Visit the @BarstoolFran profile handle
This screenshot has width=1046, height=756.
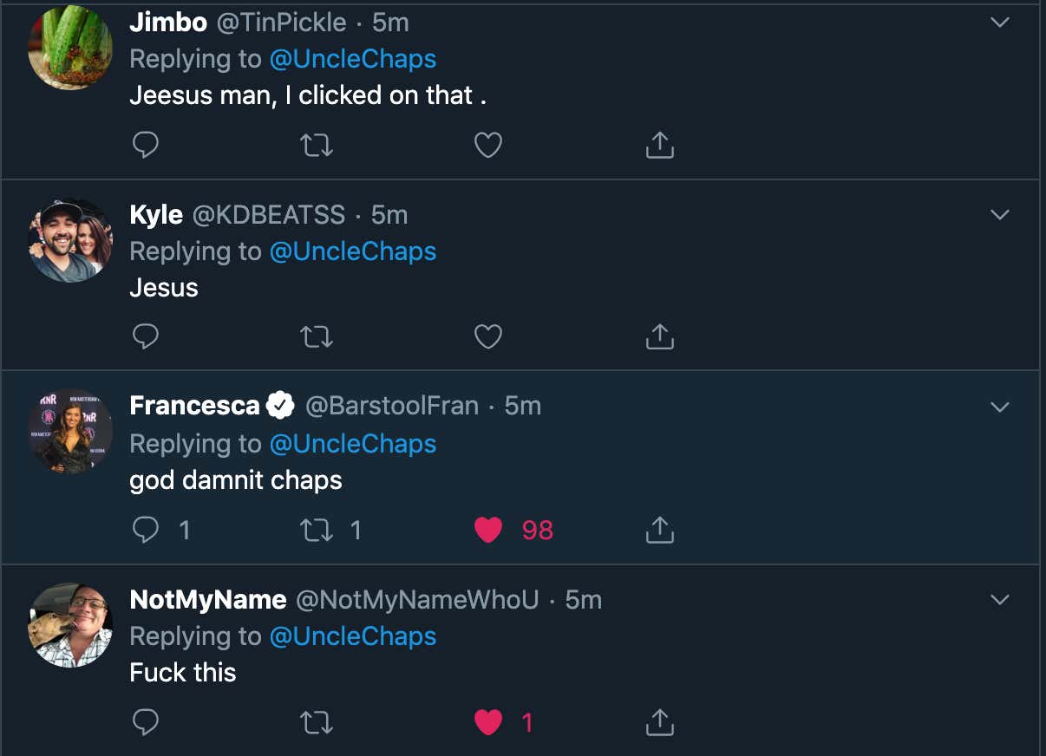click(x=392, y=405)
